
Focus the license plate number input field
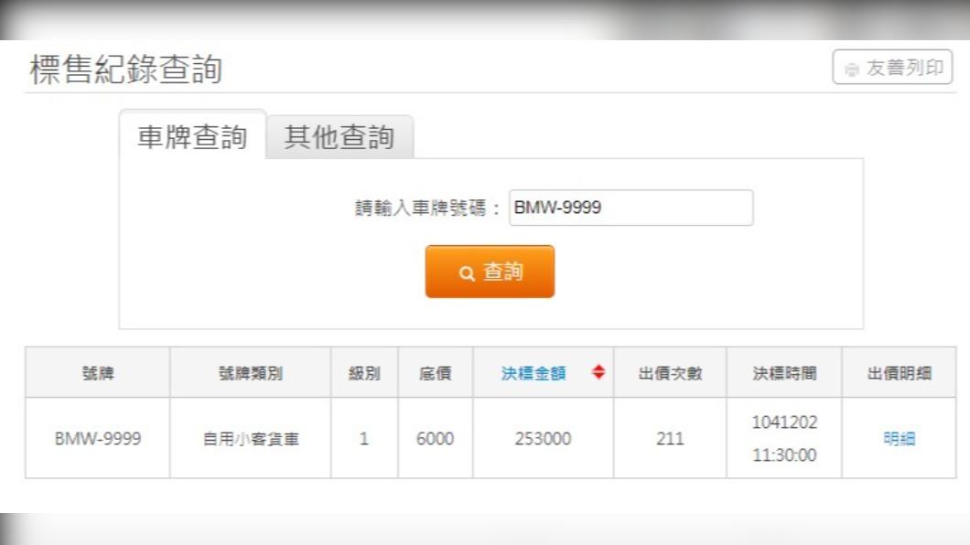tap(631, 208)
